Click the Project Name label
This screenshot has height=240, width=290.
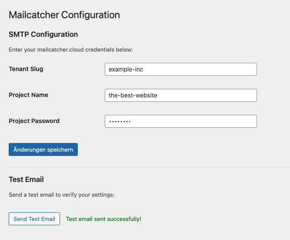click(28, 95)
